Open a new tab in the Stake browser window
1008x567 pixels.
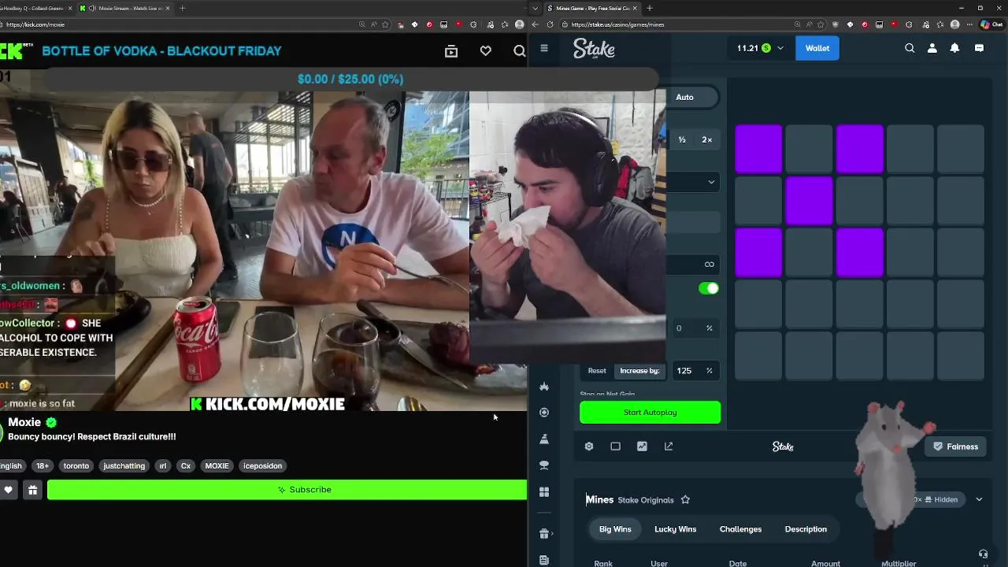[x=649, y=8]
